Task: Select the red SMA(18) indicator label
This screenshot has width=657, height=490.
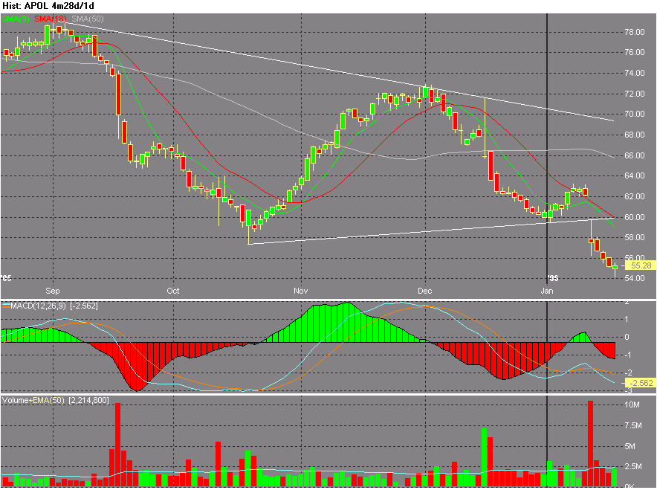Action: pyautogui.click(x=49, y=18)
